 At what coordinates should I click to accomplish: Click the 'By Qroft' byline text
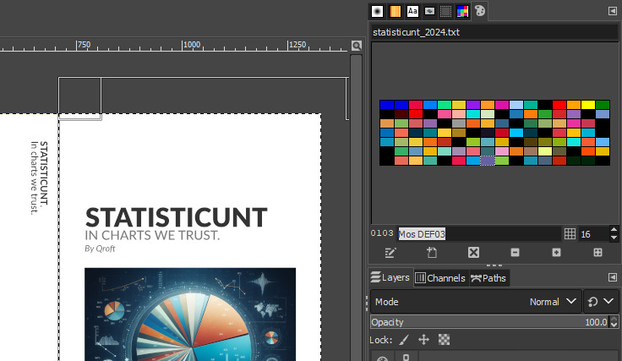(100, 249)
